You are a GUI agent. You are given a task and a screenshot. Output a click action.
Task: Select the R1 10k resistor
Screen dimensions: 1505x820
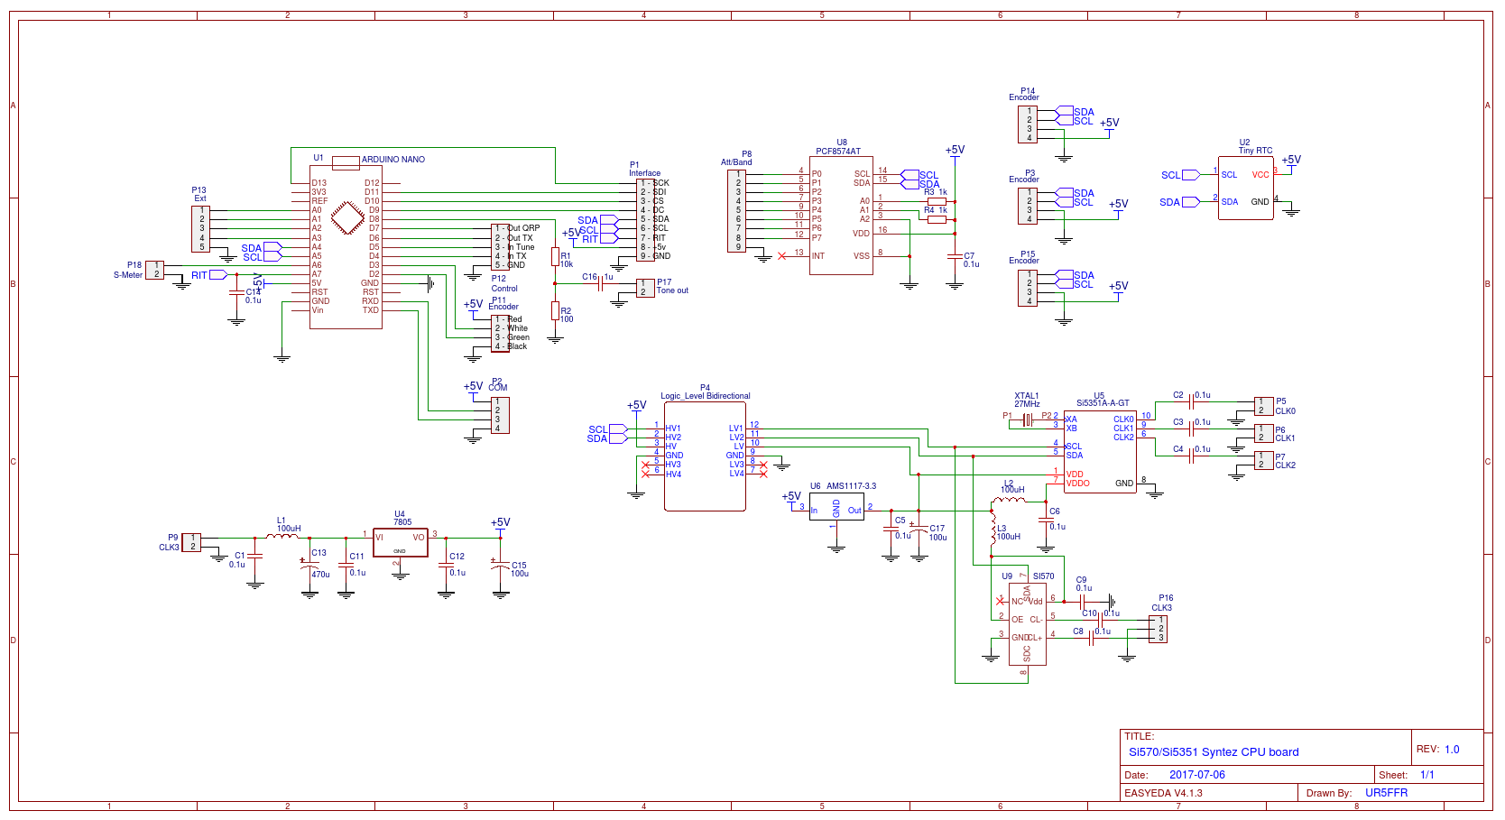click(555, 257)
